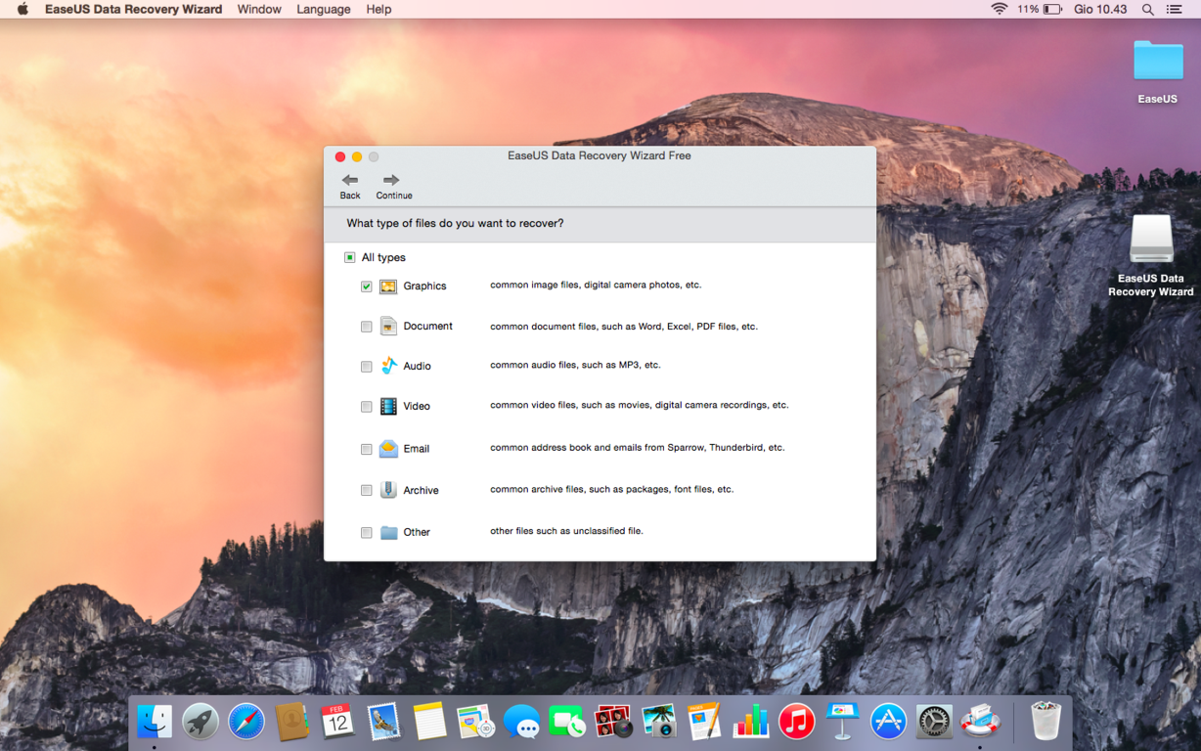Check the Archive file type checkbox
The width and height of the screenshot is (1201, 751).
point(366,491)
